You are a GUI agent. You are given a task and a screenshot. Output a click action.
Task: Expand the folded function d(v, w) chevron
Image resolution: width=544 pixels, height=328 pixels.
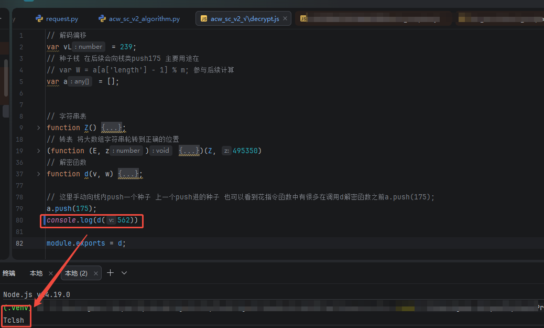tap(38, 174)
